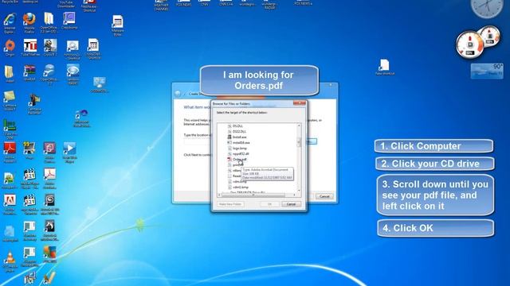Click the vertical scrollbar thumb in file list
510x286 pixels.
point(299,141)
